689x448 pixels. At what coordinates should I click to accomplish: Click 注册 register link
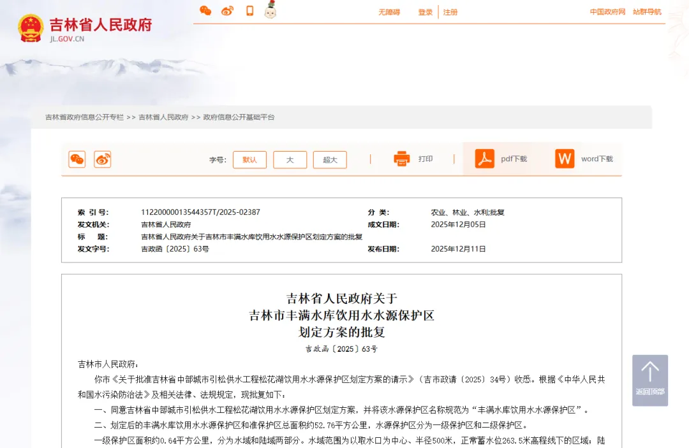[x=450, y=12]
